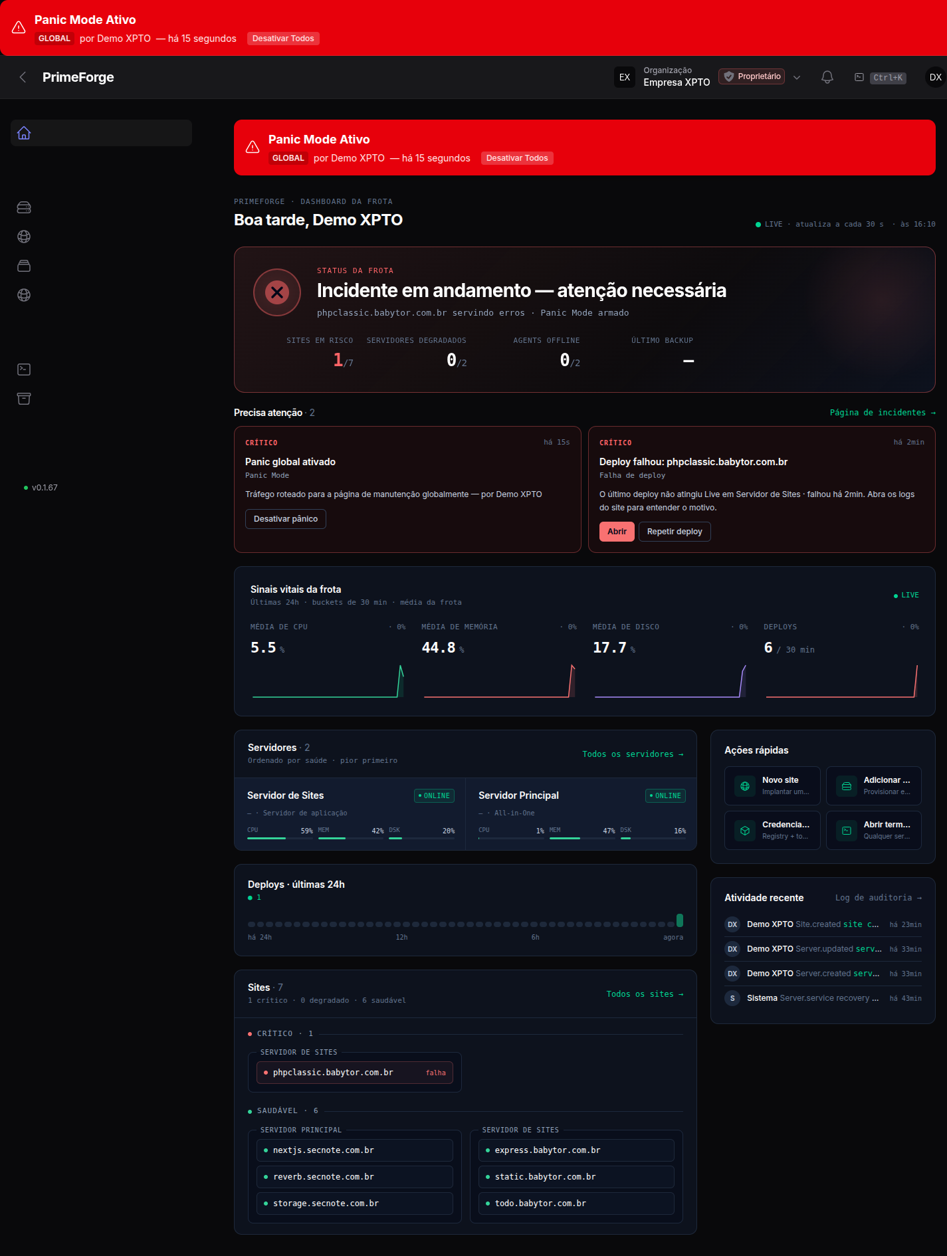Open the servers icon in sidebar
Image resolution: width=947 pixels, height=1256 pixels.
[x=24, y=208]
